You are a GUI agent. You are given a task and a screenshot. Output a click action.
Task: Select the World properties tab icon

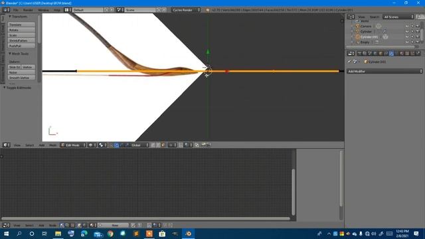tap(375, 53)
